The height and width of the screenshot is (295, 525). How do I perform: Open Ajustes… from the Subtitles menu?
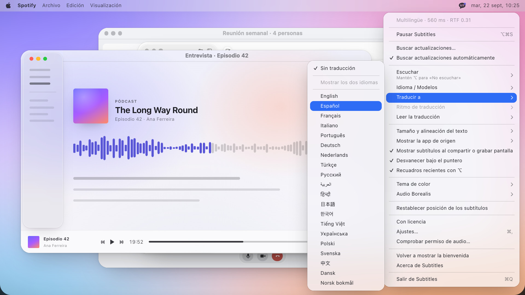(451, 232)
